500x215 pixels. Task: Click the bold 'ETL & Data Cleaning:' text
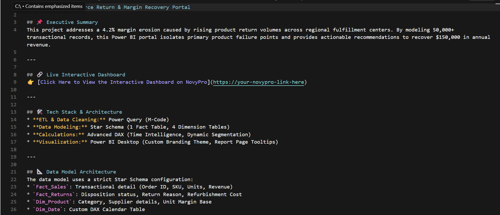[69, 120]
